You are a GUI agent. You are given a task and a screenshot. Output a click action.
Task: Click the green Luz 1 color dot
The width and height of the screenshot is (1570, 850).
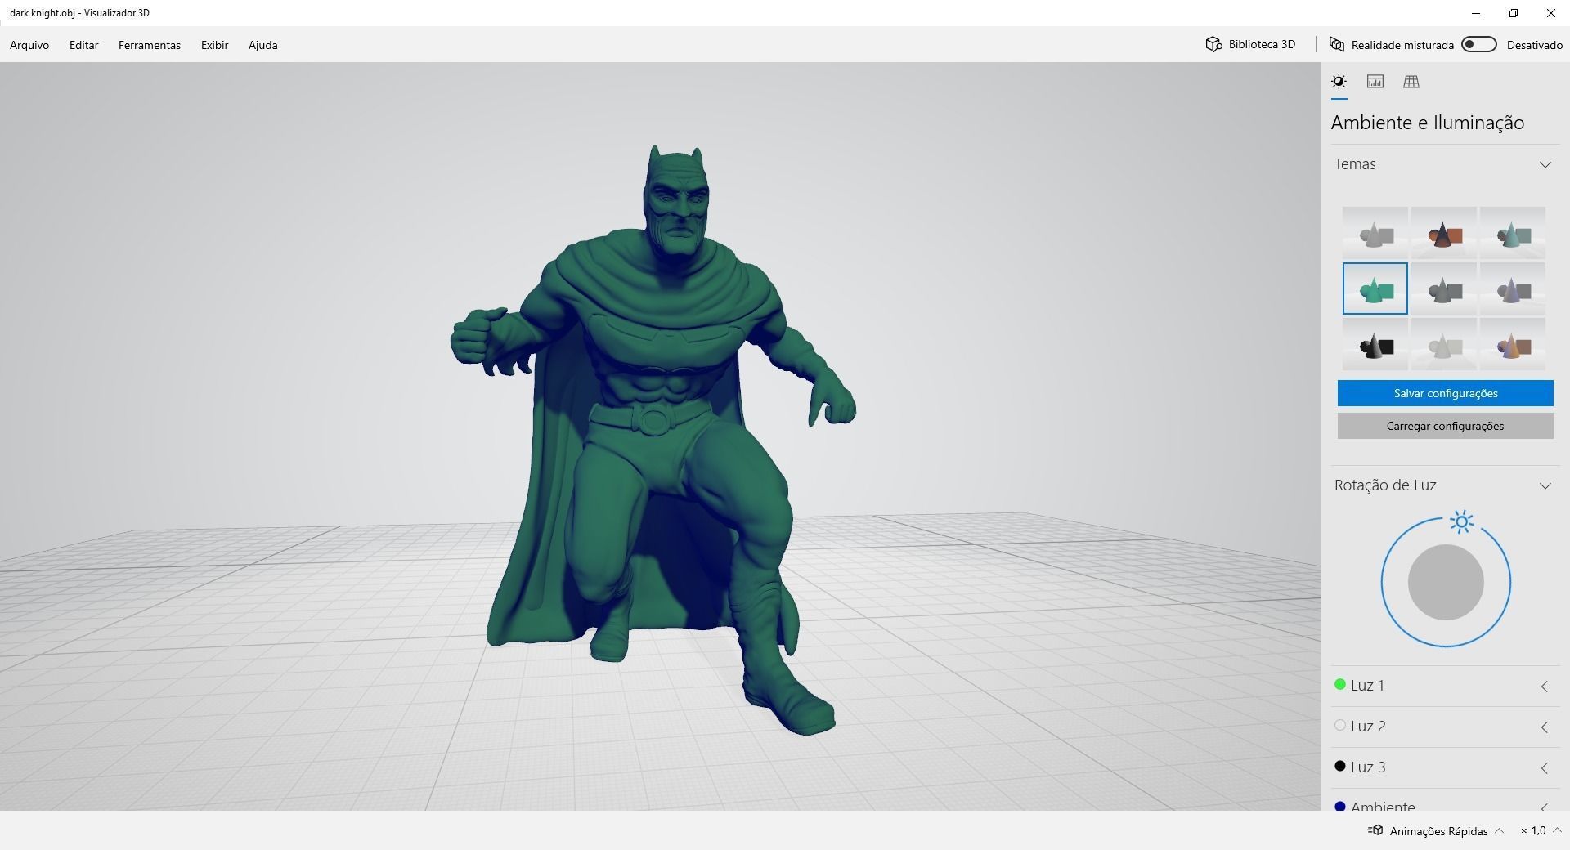pos(1339,685)
